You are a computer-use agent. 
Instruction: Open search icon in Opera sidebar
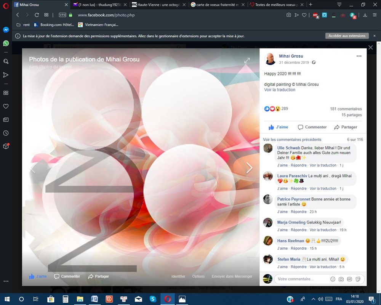tap(6, 61)
